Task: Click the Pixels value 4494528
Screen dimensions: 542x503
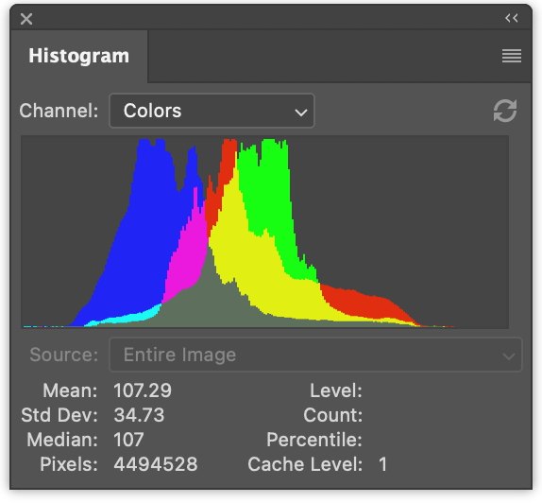Action: pyautogui.click(x=156, y=464)
